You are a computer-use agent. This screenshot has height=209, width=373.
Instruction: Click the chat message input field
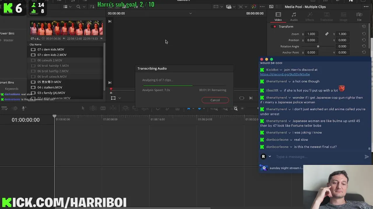pos(319,157)
